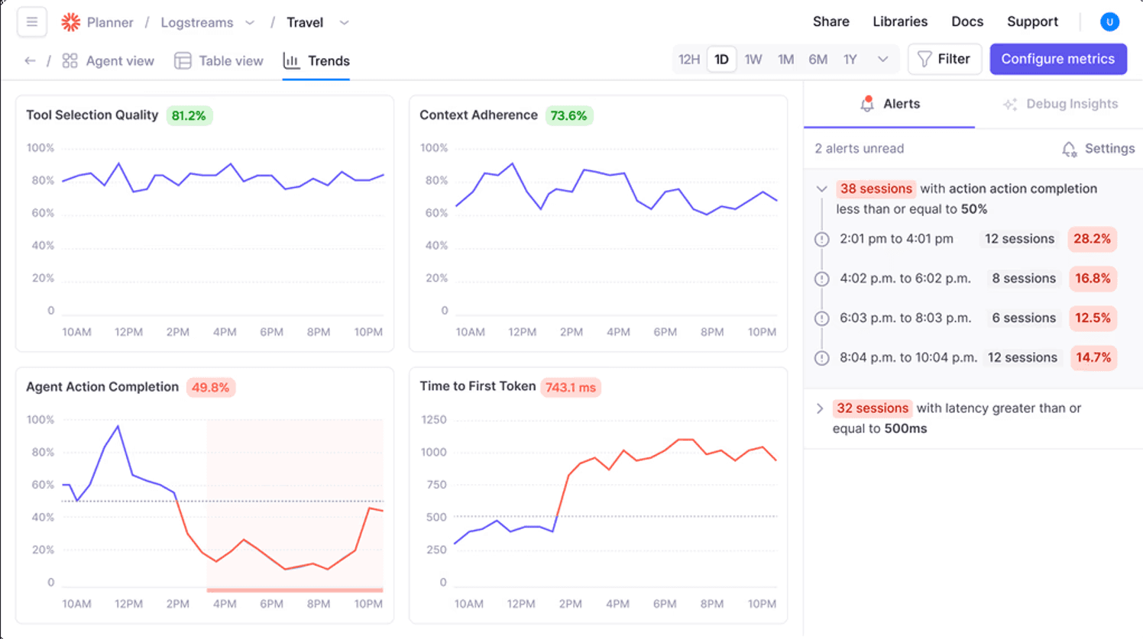Image resolution: width=1143 pixels, height=639 pixels.
Task: Click the orange Planner logo icon
Action: click(x=71, y=22)
